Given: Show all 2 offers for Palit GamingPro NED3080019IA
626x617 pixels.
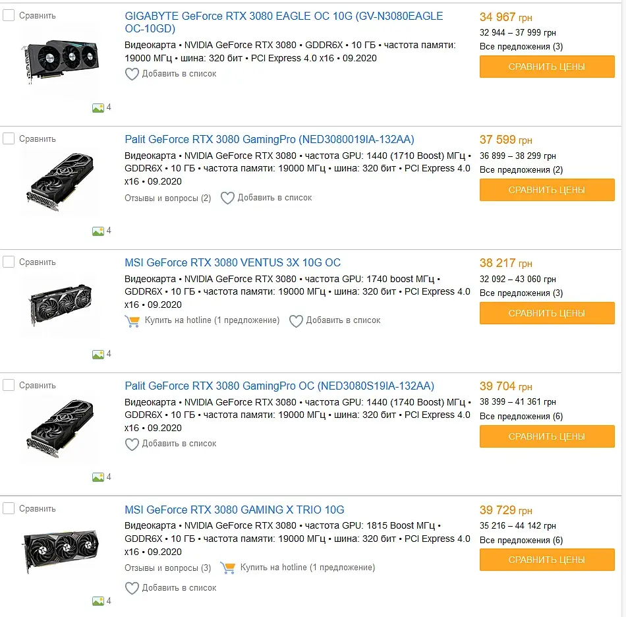Looking at the screenshot, I should 521,170.
